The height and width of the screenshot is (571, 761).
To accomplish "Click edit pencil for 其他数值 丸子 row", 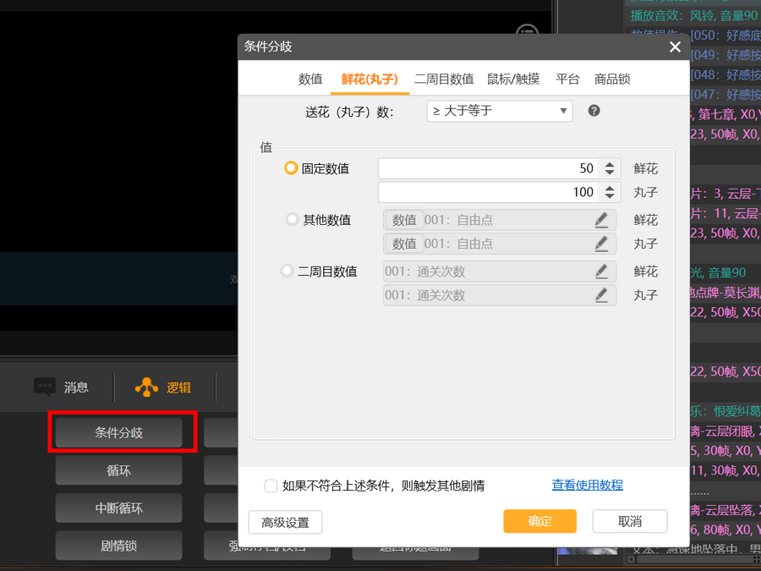I will pyautogui.click(x=601, y=244).
